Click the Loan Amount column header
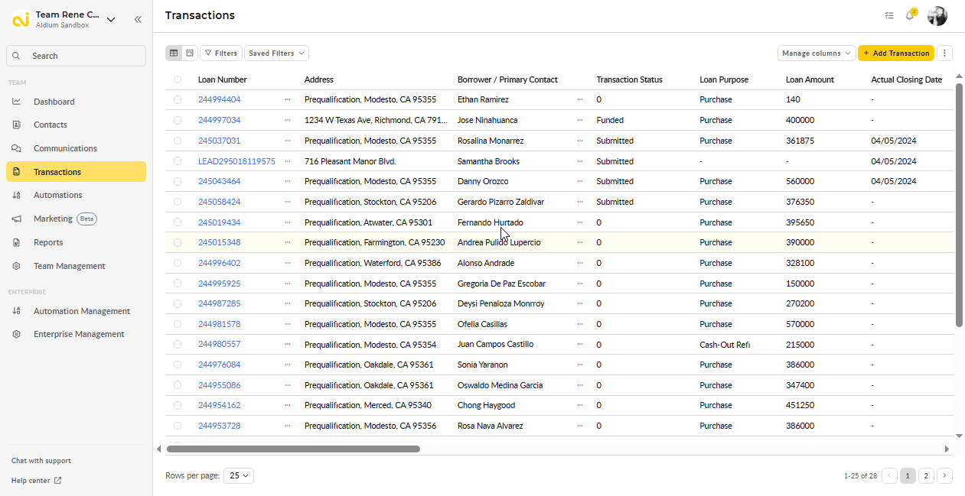 click(x=810, y=79)
